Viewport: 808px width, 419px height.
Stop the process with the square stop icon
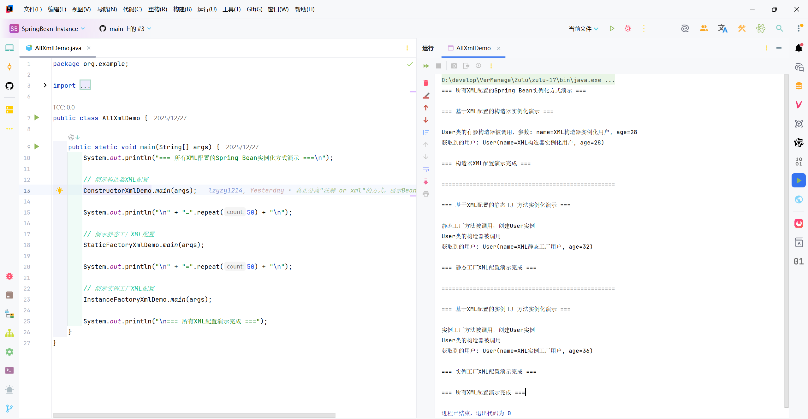pyautogui.click(x=438, y=66)
